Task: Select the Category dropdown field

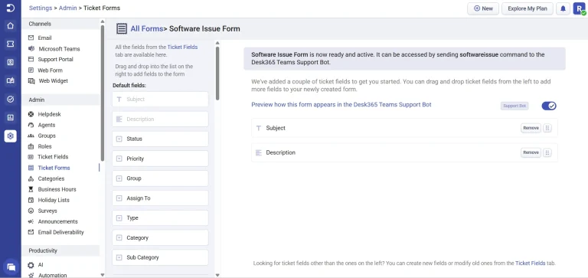Action: pyautogui.click(x=160, y=238)
